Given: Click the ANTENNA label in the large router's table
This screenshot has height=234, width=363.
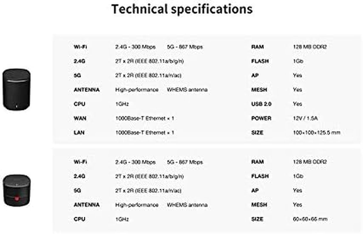Looking at the screenshot, I should (x=86, y=90).
